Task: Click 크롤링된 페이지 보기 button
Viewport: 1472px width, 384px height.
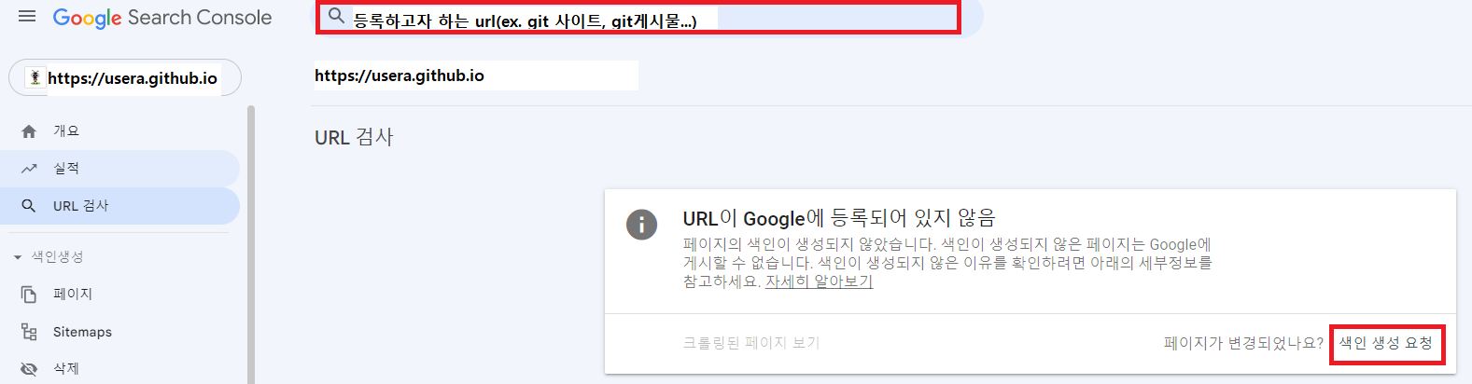Action: click(751, 343)
